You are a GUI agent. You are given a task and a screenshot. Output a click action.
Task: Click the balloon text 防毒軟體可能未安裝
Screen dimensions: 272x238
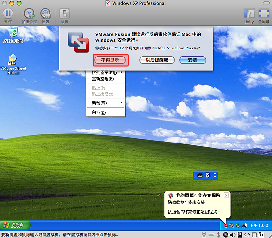186,202
